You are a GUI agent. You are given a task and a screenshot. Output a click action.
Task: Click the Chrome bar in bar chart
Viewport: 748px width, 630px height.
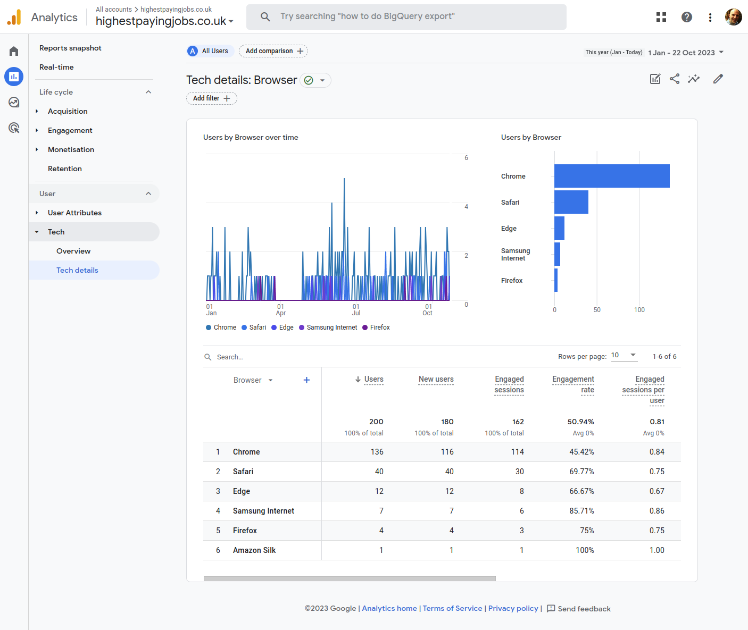(x=612, y=176)
